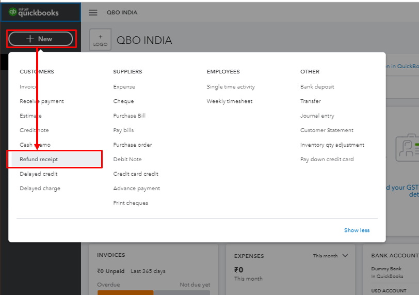Toggle the hamburger navigation menu
Screen dimensions: 419x295
coord(93,12)
